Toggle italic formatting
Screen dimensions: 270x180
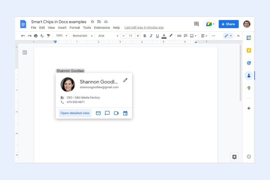[151, 36]
